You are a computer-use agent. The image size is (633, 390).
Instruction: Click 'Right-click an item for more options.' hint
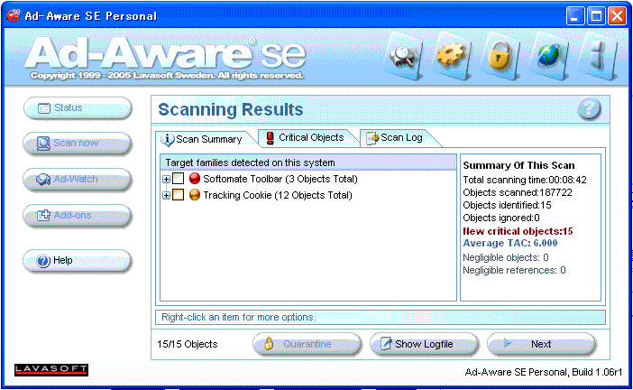pos(239,317)
